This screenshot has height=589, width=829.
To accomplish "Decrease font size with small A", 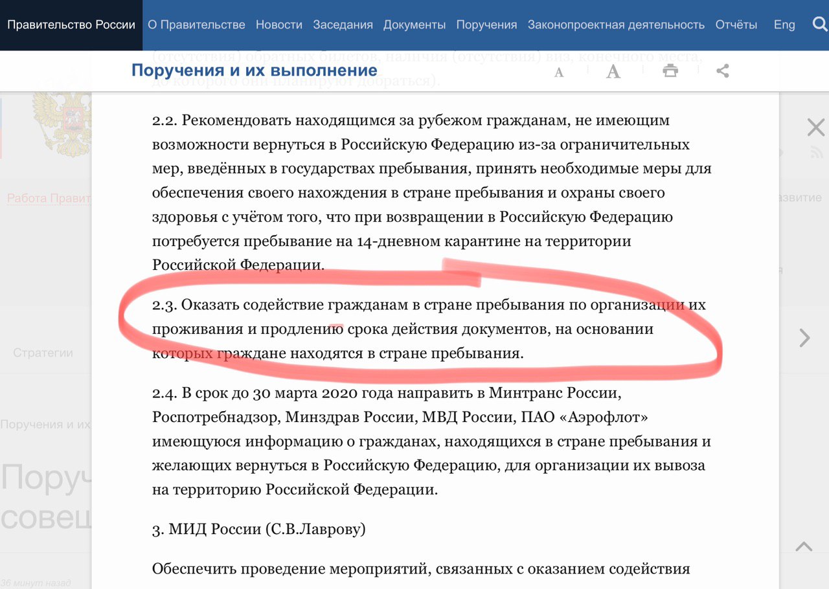I will tap(559, 72).
